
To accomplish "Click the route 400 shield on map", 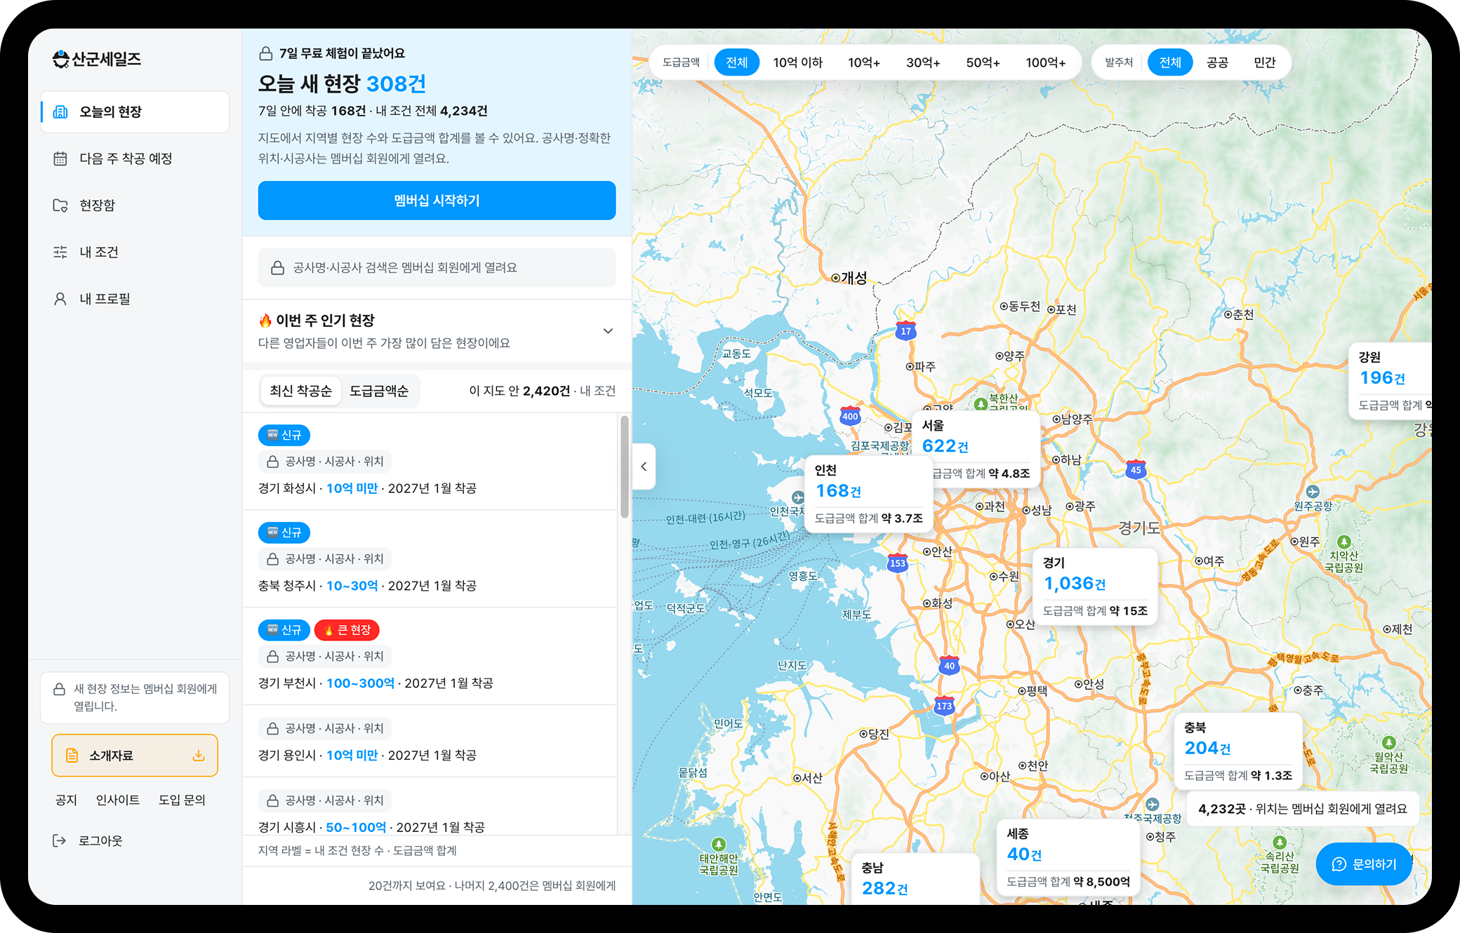I will [x=850, y=416].
